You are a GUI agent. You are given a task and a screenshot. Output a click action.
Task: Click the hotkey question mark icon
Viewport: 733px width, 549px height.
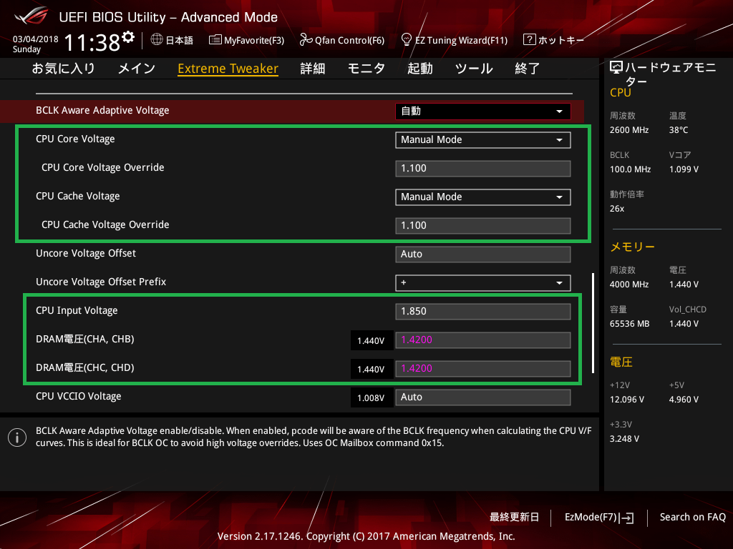pos(529,40)
